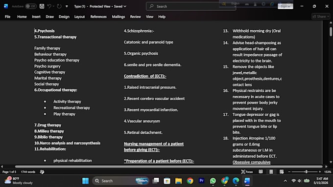Open File Explorer from taskbar
The height and width of the screenshot is (187, 333).
coord(178,181)
